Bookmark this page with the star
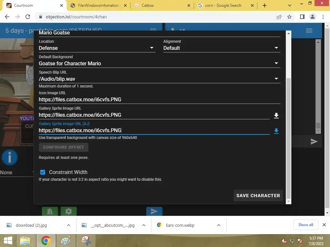Screen dimensions: 330x247 click(289, 17)
